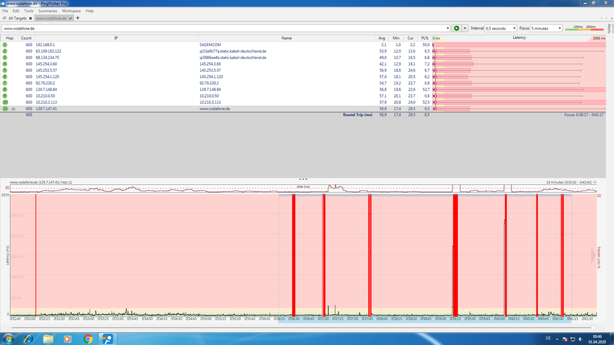614x345 pixels.
Task: Click the Cur column header
Action: click(411, 38)
